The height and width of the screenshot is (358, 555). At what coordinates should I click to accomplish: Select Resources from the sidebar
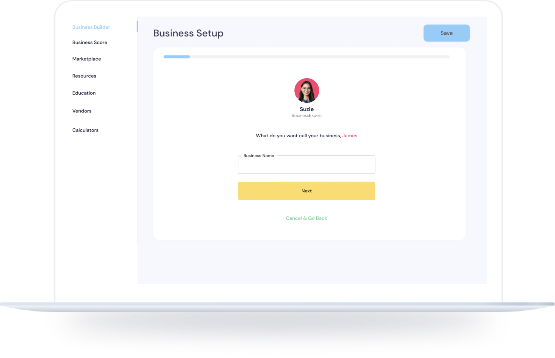pyautogui.click(x=84, y=76)
